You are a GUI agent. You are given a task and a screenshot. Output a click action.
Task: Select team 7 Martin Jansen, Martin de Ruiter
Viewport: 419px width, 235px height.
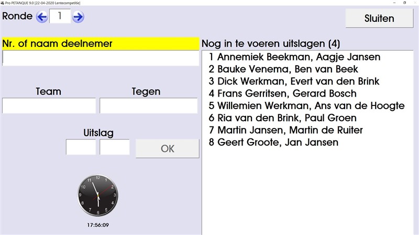coord(286,130)
